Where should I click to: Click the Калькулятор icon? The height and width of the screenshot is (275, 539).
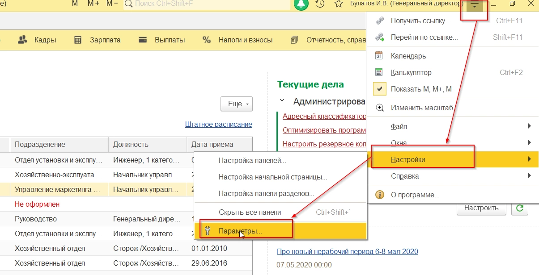click(x=379, y=72)
